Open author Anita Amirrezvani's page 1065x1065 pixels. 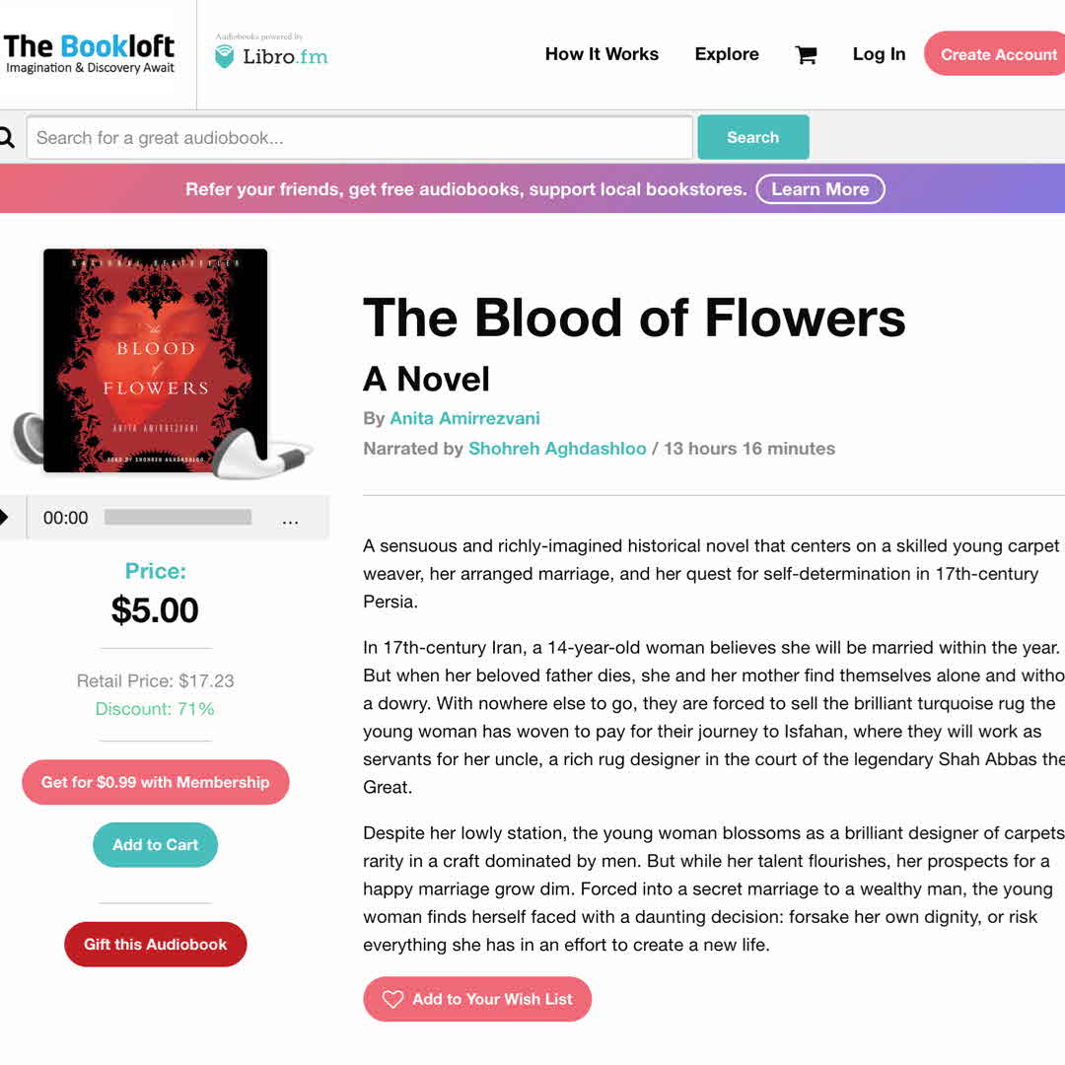click(464, 418)
